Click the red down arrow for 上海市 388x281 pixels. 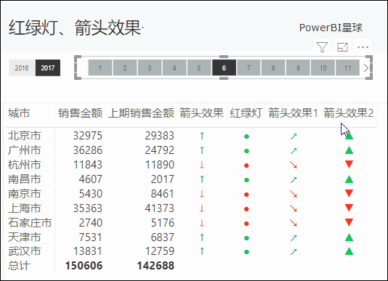(202, 208)
